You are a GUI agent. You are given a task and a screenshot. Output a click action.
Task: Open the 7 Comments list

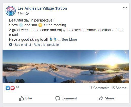point(100,88)
